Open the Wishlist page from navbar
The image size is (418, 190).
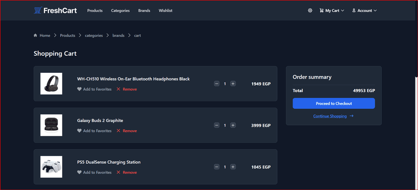pyautogui.click(x=166, y=11)
